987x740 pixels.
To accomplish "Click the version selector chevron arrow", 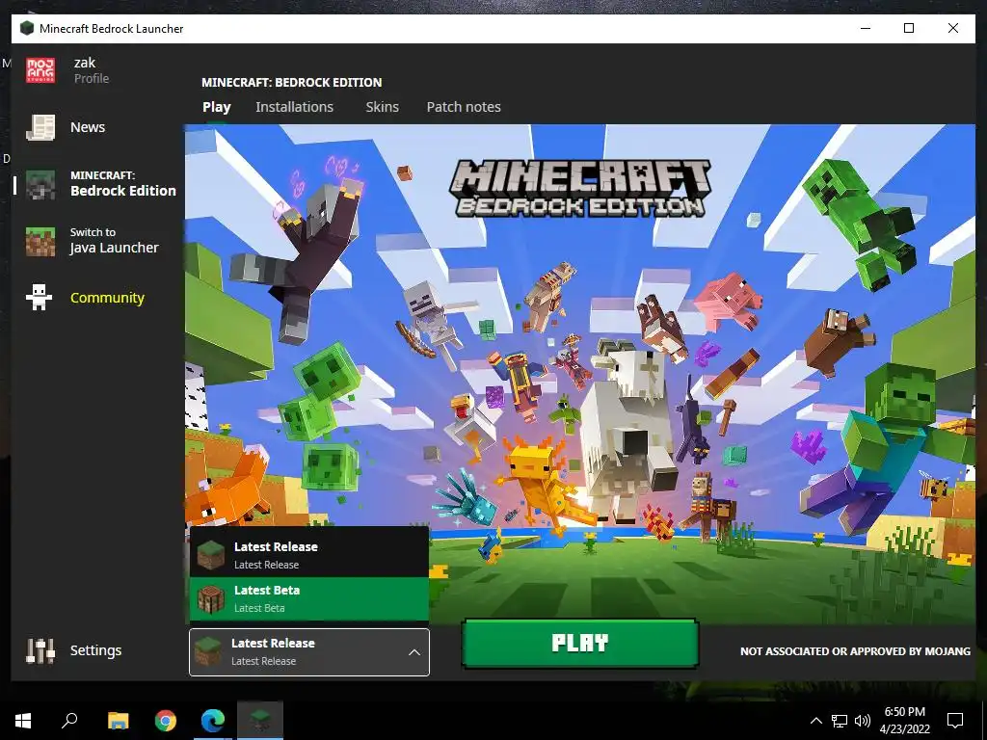I will click(x=414, y=652).
